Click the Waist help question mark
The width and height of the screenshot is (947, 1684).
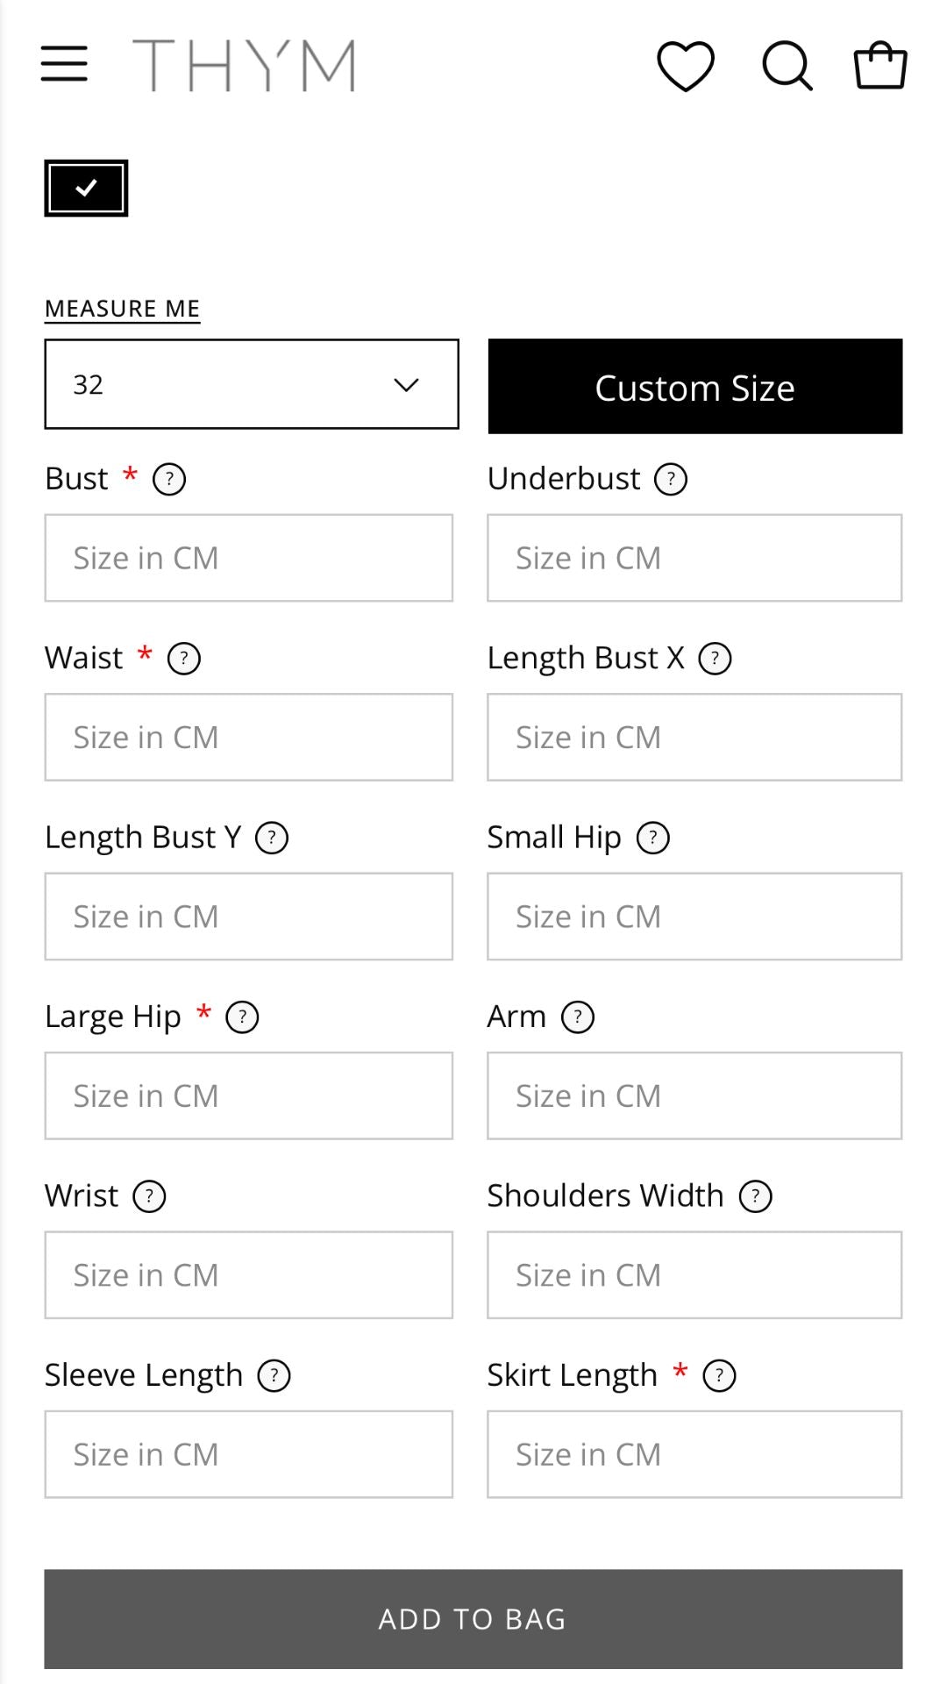tap(184, 658)
